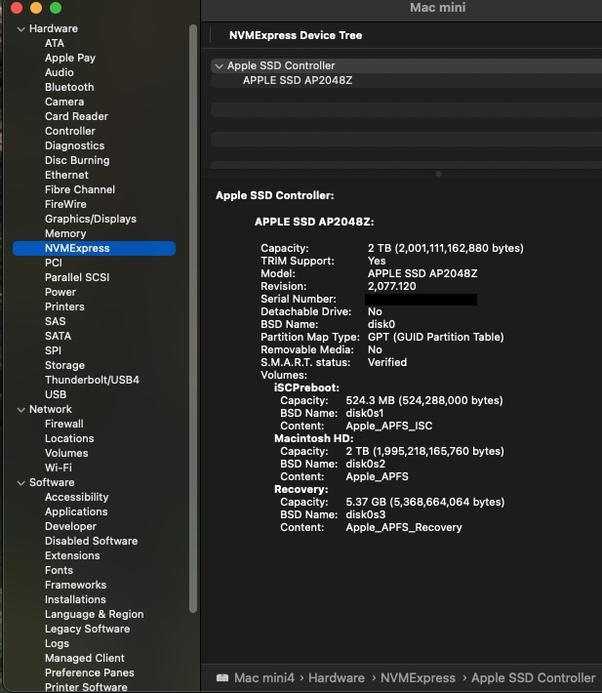Click the Network section header label
The width and height of the screenshot is (602, 693).
click(x=51, y=409)
